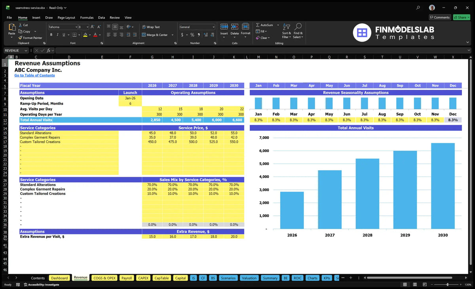The image size is (475, 289).
Task: Apply Accounting Number Format dollar icon
Action: pos(182,35)
